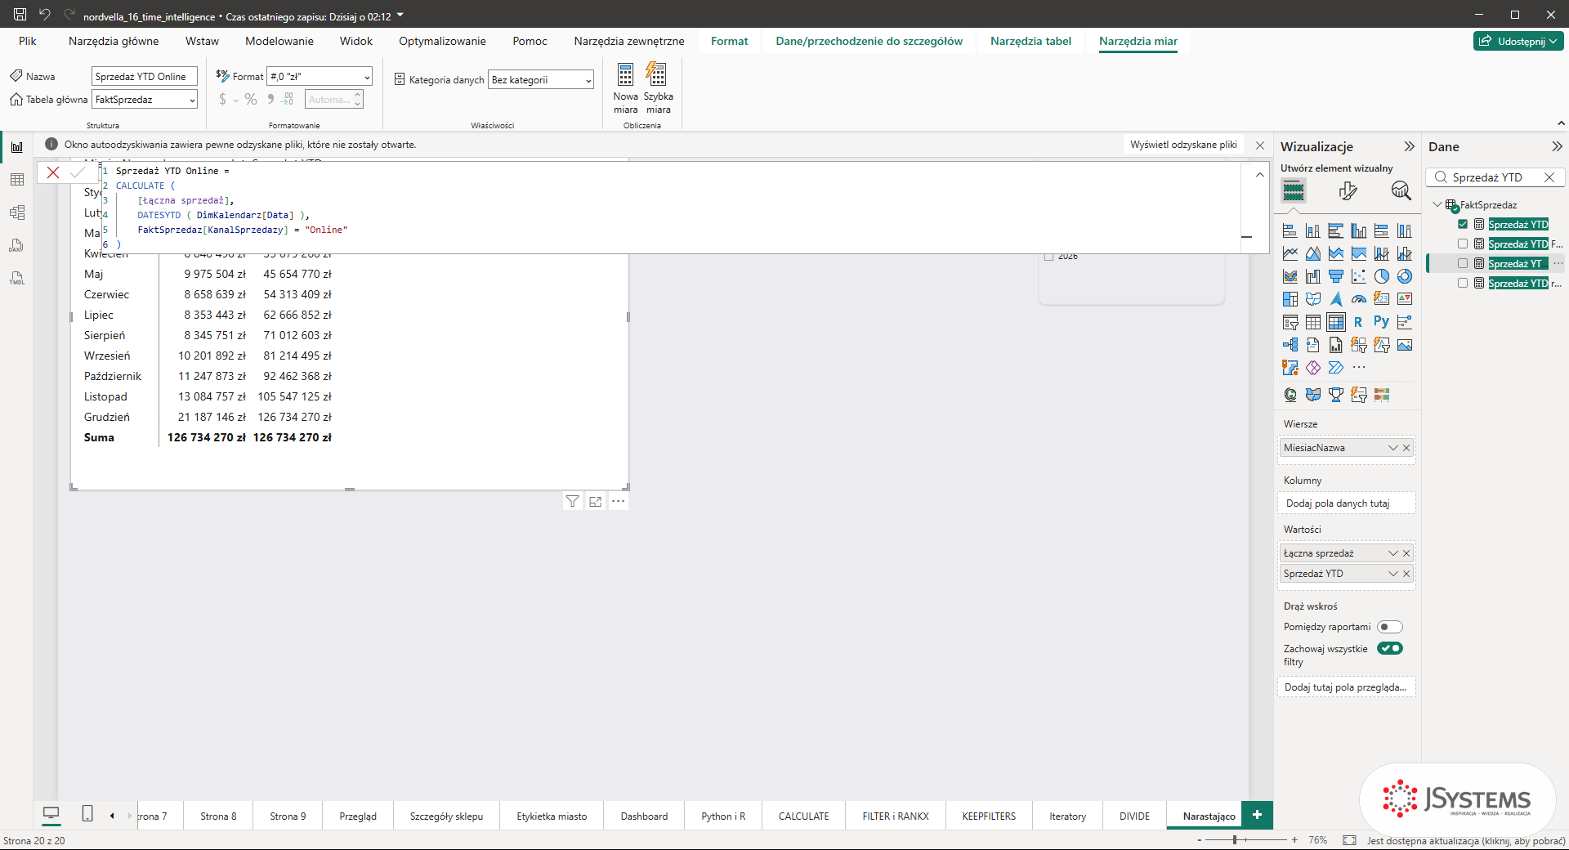Open the Modelowanie ribbon tab

coord(279,41)
